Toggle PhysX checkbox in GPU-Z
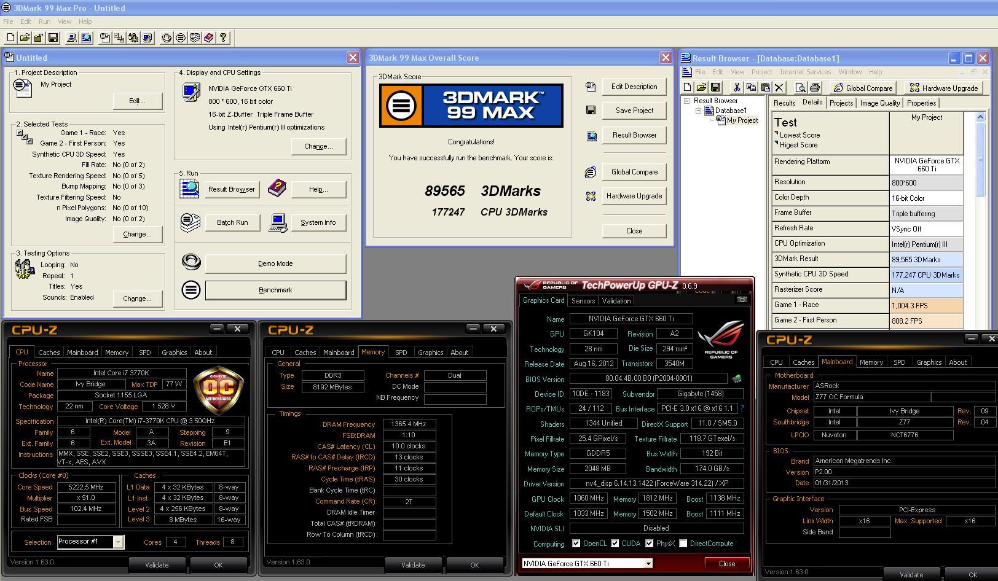998x581 pixels. pos(649,544)
